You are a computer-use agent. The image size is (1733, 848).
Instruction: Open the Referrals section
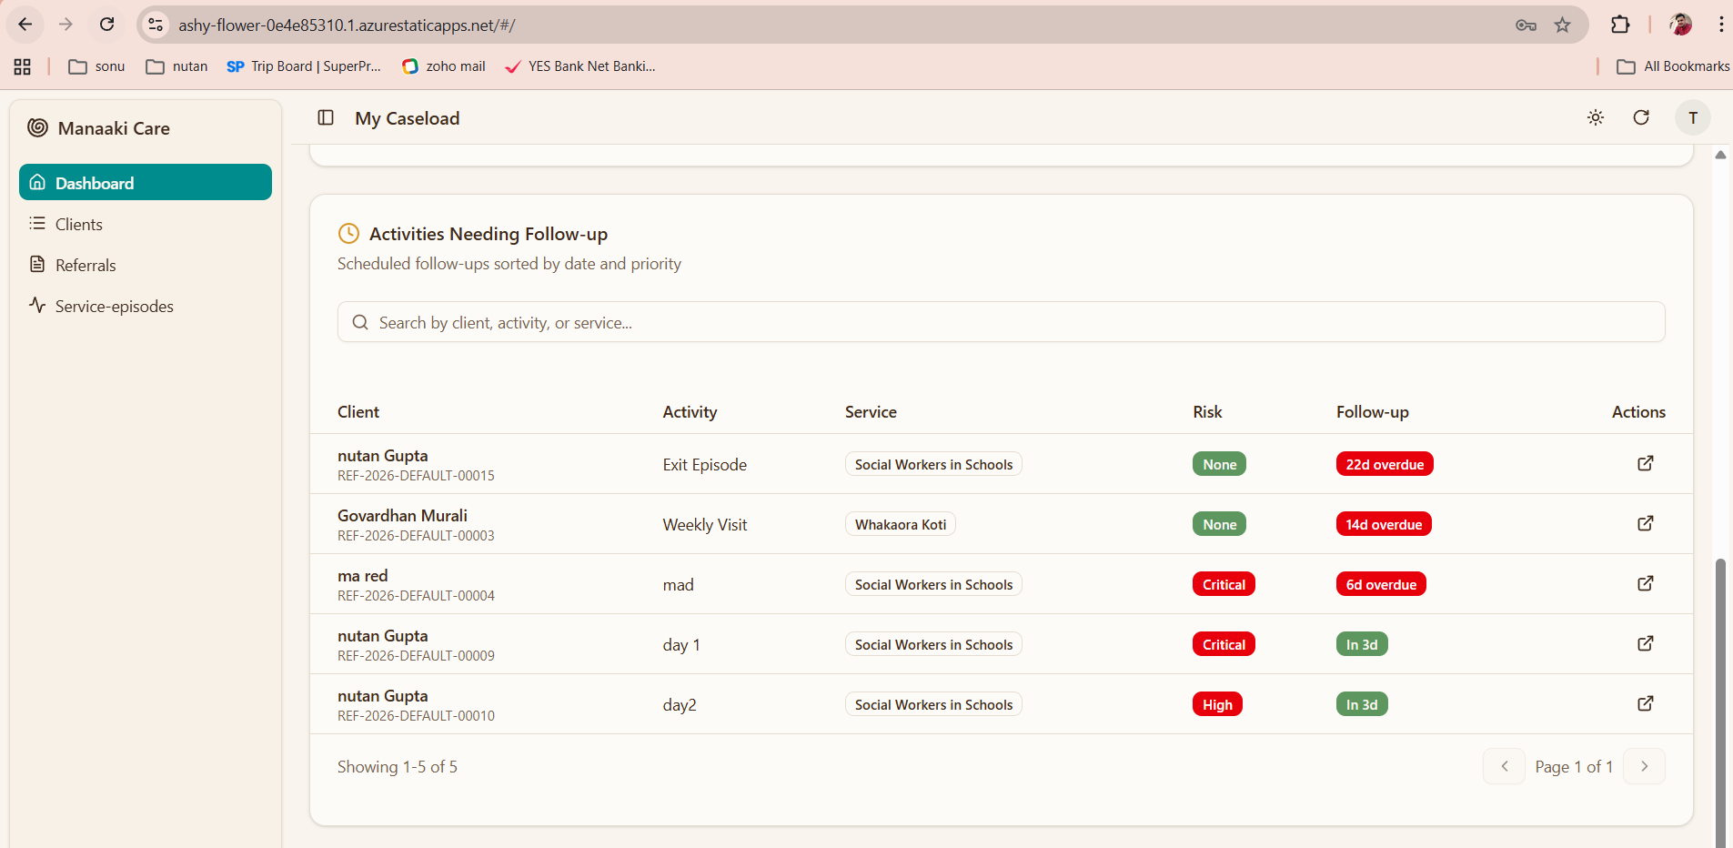coord(85,265)
